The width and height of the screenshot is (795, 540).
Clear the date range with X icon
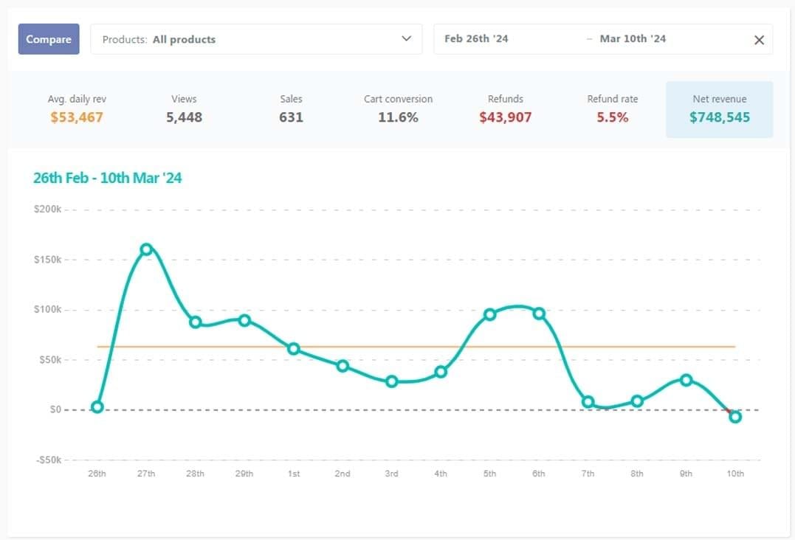click(x=759, y=40)
